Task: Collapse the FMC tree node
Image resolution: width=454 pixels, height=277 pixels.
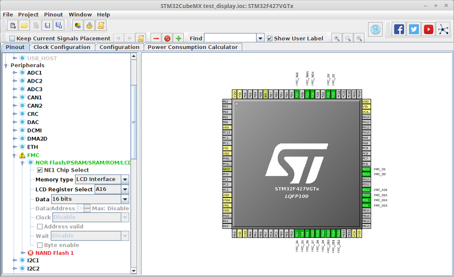Action: point(14,155)
